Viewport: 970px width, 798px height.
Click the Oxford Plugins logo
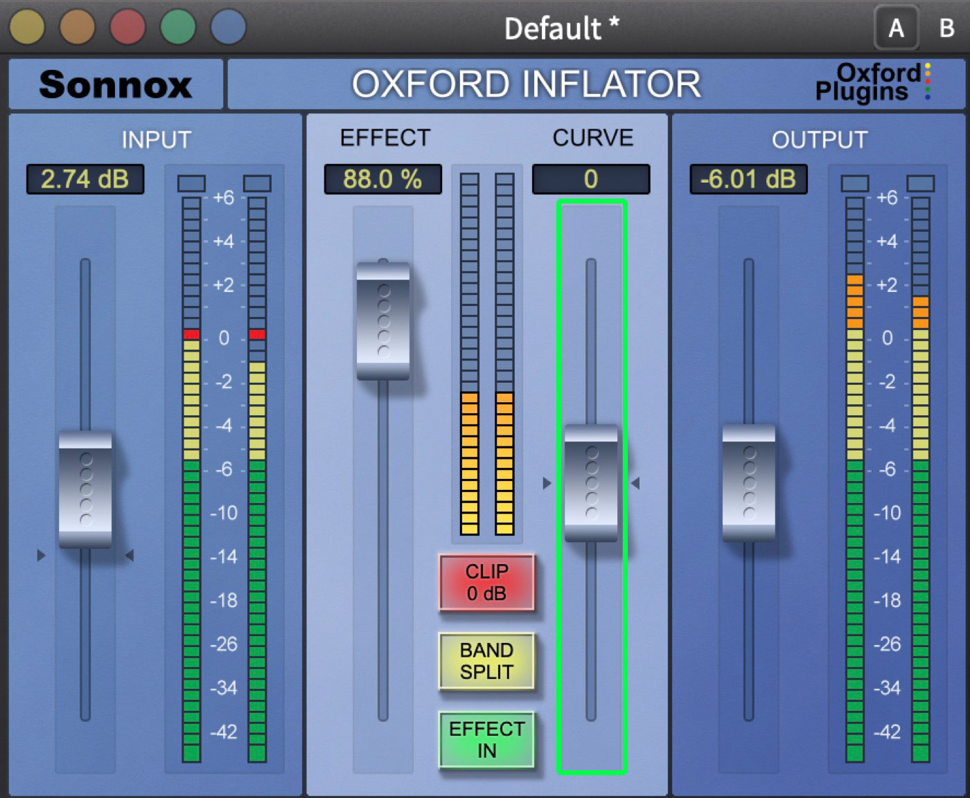[x=873, y=82]
